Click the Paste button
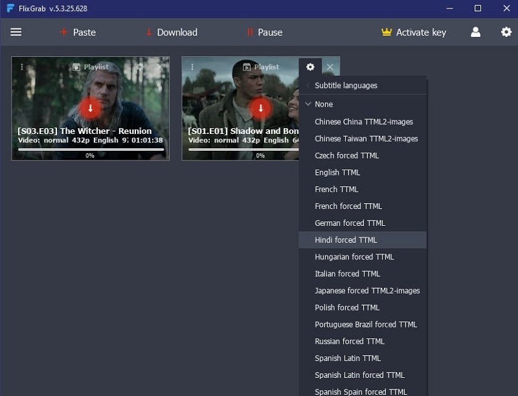This screenshot has height=396, width=518. click(78, 32)
